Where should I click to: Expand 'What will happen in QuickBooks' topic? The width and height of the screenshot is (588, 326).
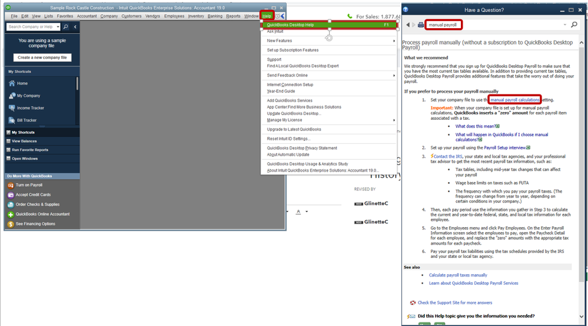[x=480, y=140]
